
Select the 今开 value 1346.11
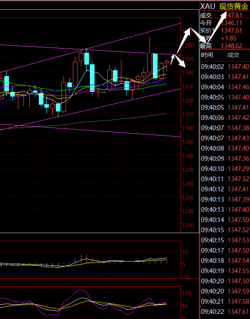[231, 23]
